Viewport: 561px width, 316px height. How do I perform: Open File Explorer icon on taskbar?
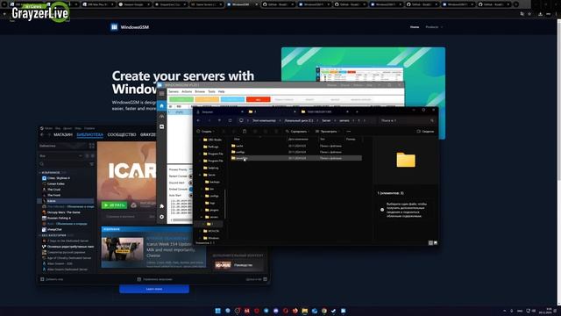click(x=304, y=311)
